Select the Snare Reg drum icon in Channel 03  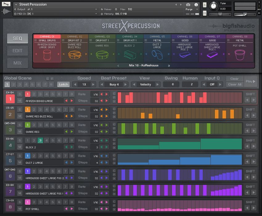click(x=102, y=54)
